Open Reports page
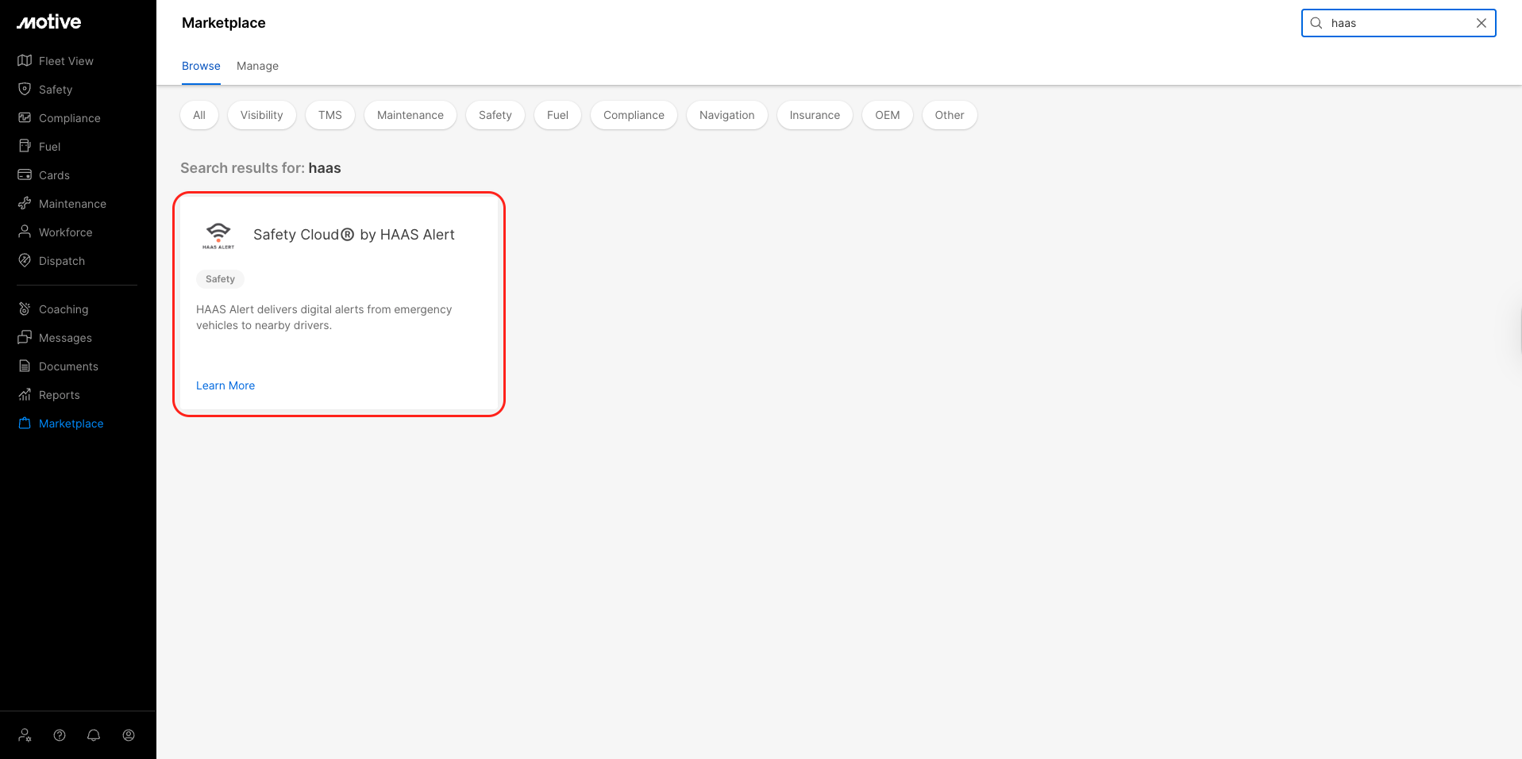The width and height of the screenshot is (1522, 759). pos(60,395)
